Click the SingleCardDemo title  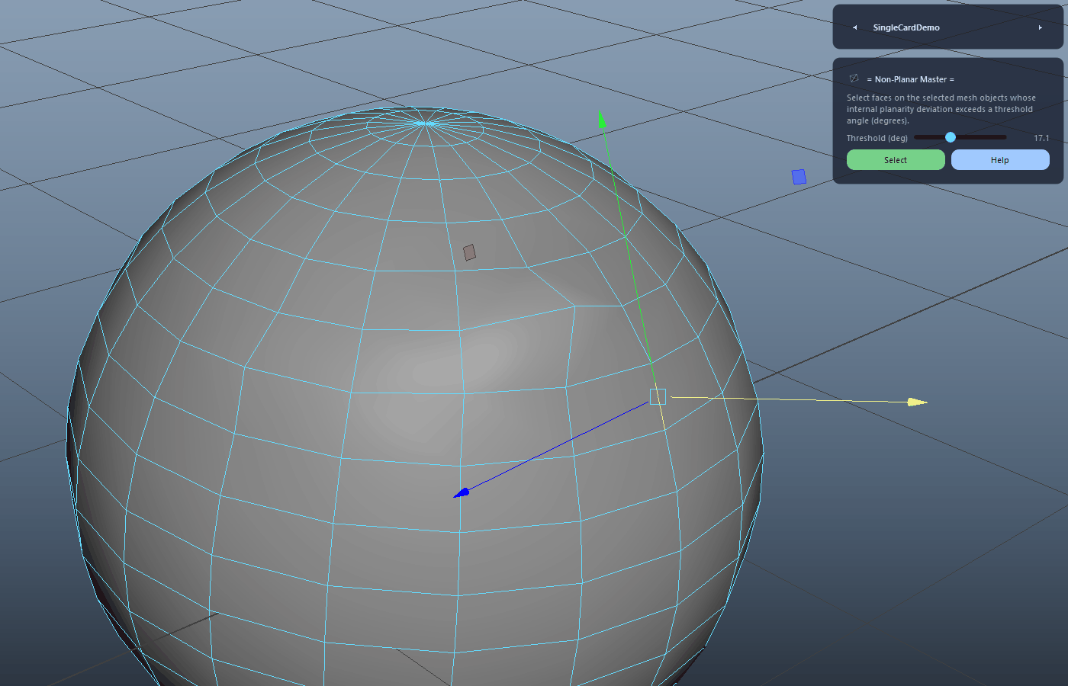click(906, 27)
